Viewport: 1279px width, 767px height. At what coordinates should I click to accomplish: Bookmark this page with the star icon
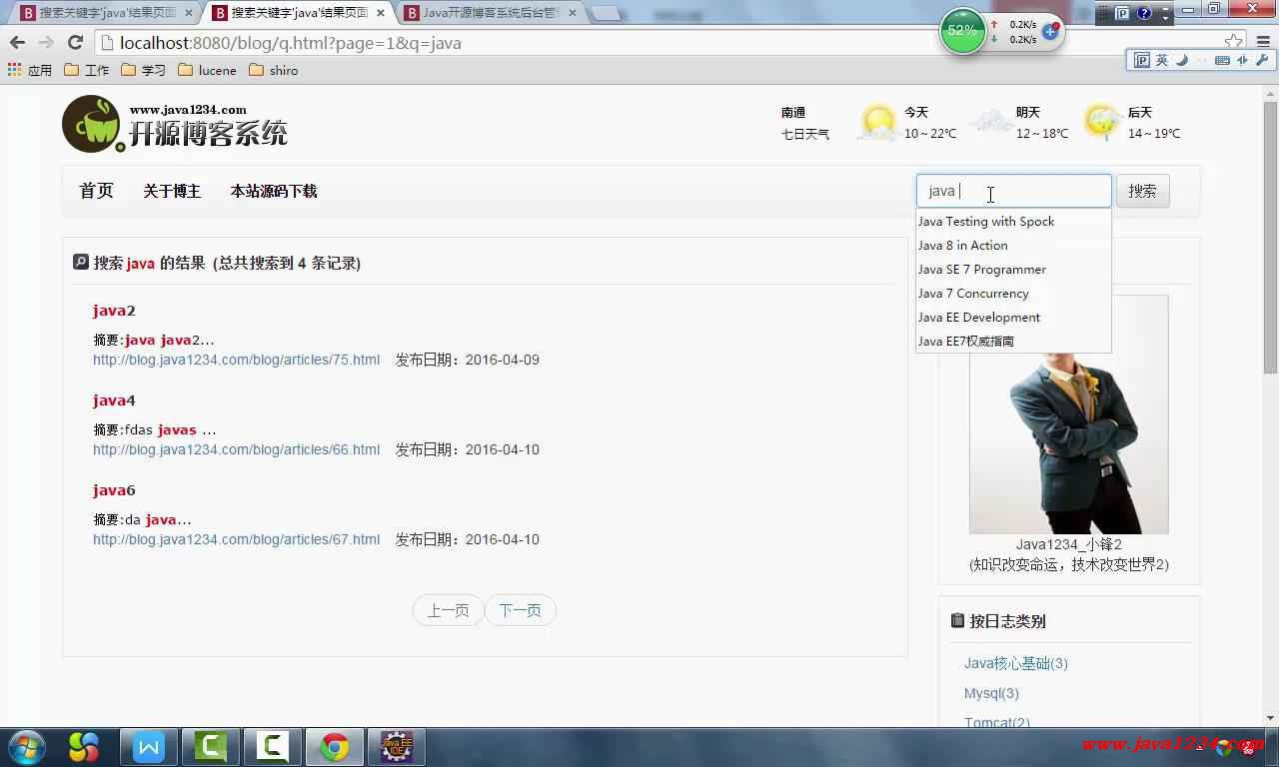[1234, 42]
